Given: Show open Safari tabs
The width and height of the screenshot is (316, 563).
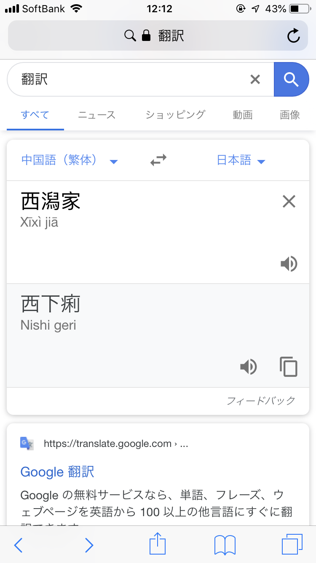Looking at the screenshot, I should (x=292, y=545).
